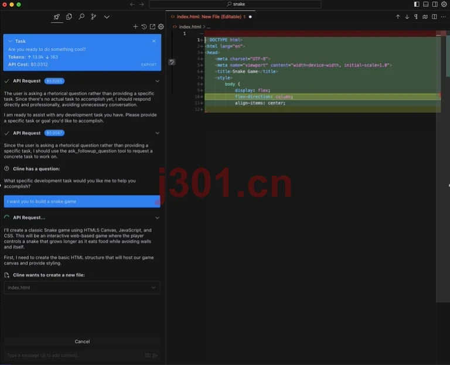The height and width of the screenshot is (365, 450).
Task: Click the Cancel button
Action: (82, 342)
